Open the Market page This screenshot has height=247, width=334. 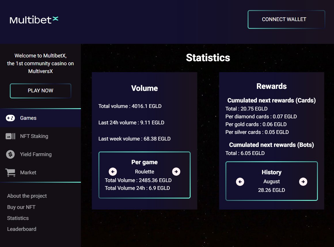28,172
